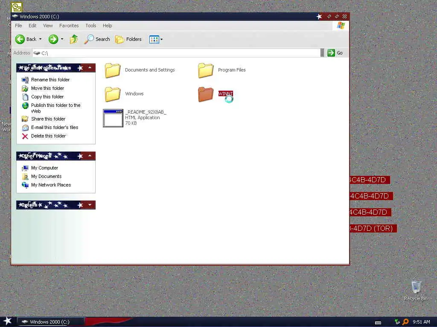This screenshot has width=437, height=327.
Task: Select the Documents and Settings folder icon
Action: 113,70
